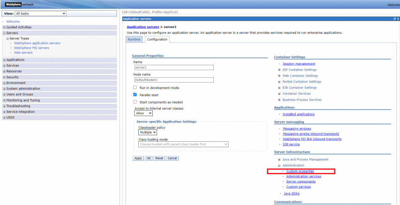Screen dimensions: 400x205
Task: Expand Java and Process Management
Action: tap(280, 159)
